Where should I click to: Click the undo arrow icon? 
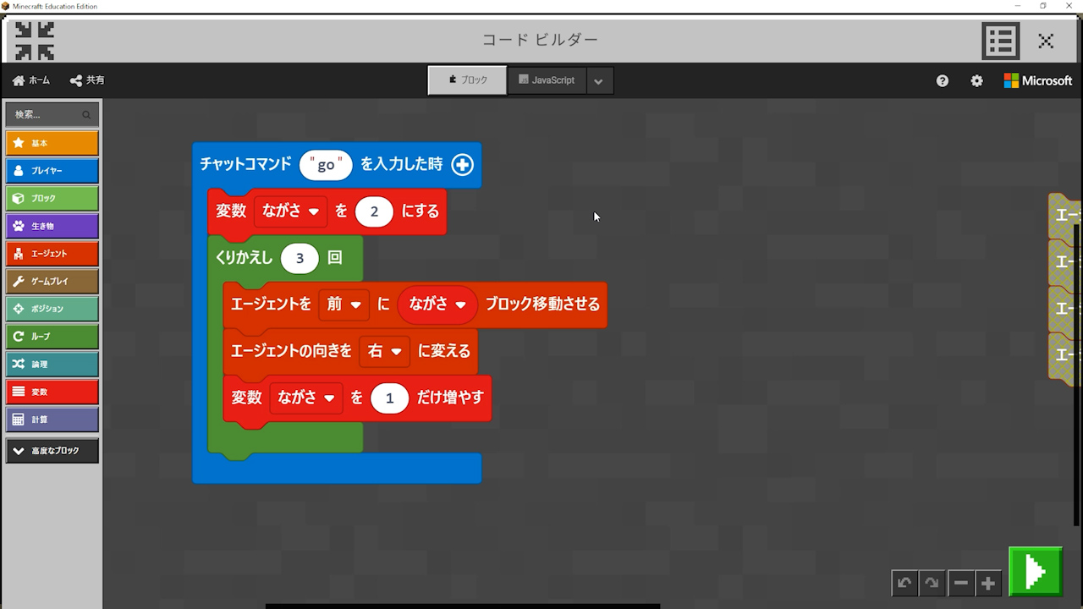click(904, 583)
